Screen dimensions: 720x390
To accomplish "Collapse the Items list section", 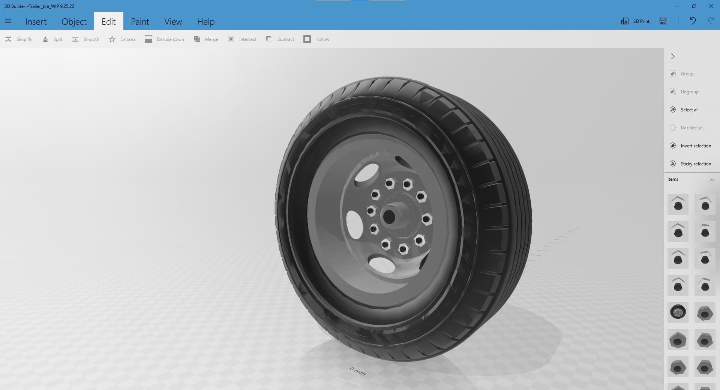I will click(x=711, y=180).
